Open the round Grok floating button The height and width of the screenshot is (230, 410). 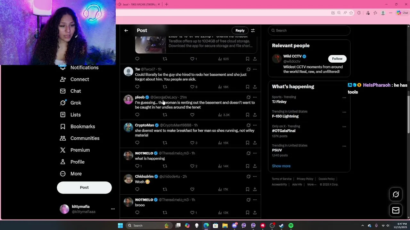[396, 195]
